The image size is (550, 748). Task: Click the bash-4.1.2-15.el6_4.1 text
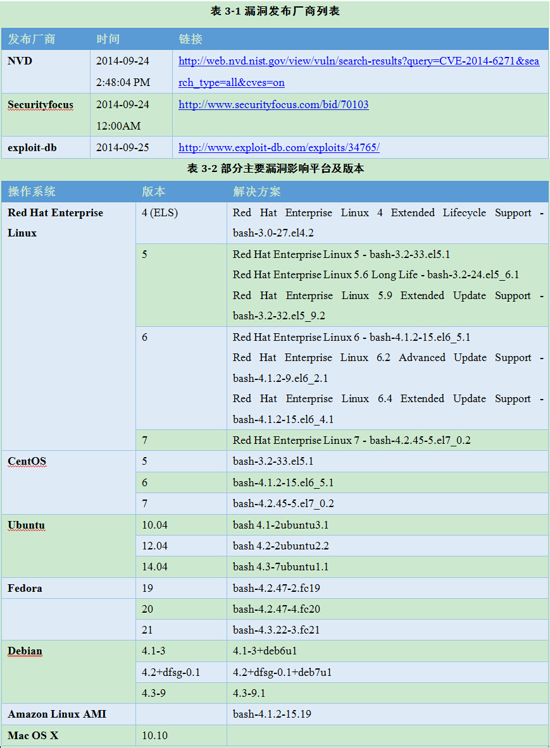click(283, 419)
